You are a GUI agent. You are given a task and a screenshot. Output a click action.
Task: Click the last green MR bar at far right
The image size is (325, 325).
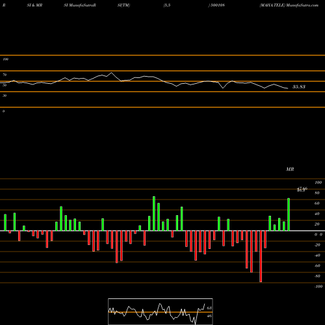289,214
